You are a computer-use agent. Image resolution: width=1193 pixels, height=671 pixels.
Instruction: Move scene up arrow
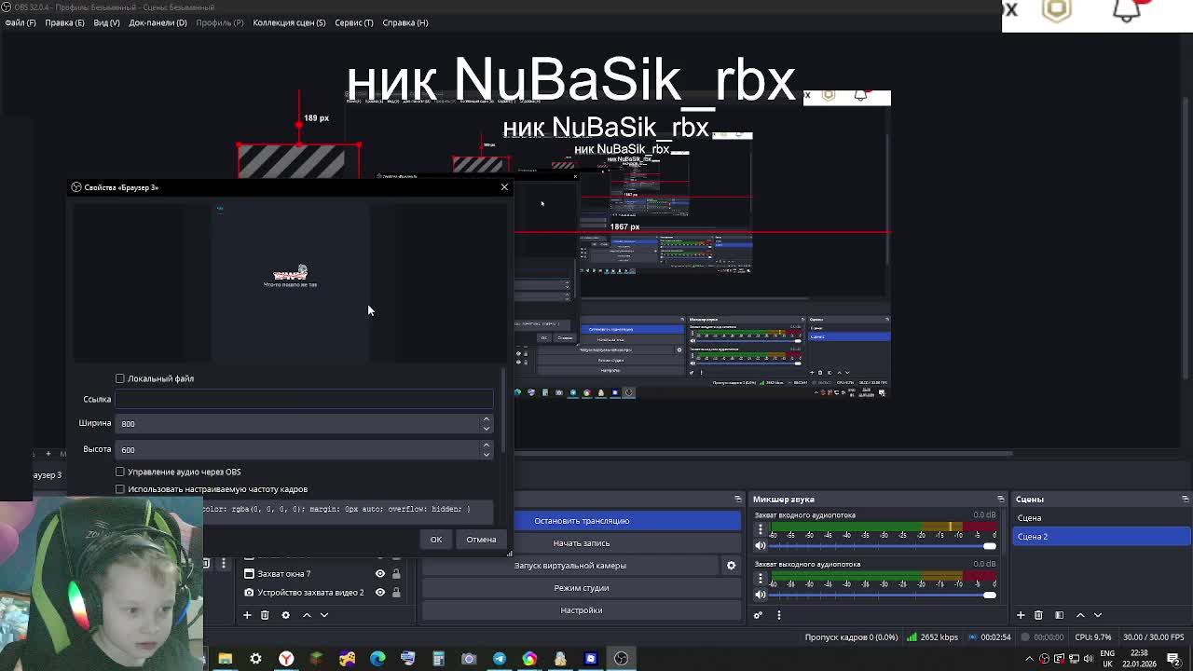[x=1080, y=615]
